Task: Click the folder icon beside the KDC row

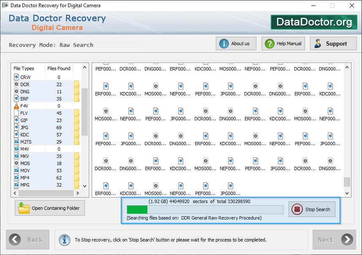Action: click(x=76, y=135)
